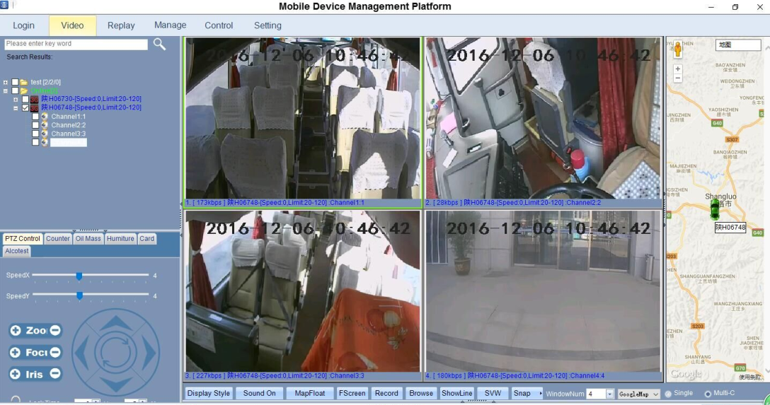Click the map zoom in button

click(x=678, y=69)
